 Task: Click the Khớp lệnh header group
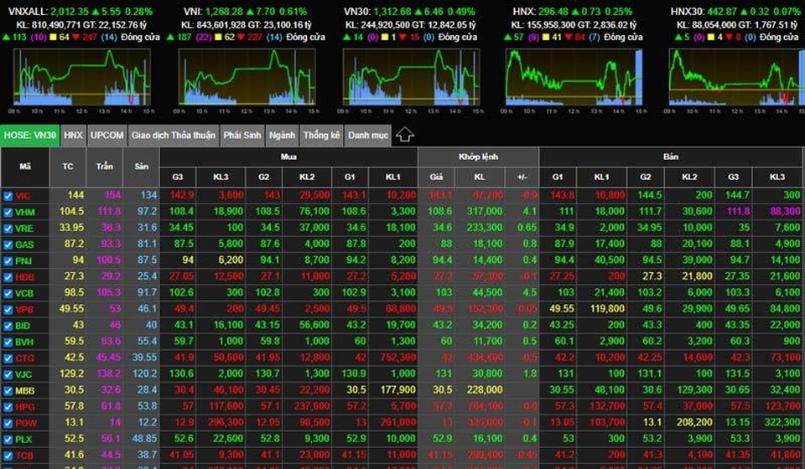(479, 157)
